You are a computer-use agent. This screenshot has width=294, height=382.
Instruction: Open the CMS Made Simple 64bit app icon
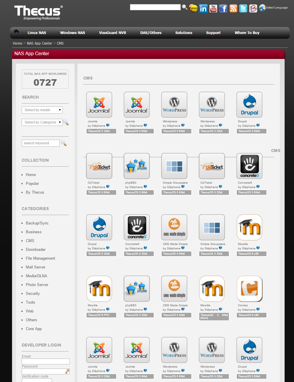pyautogui.click(x=174, y=227)
